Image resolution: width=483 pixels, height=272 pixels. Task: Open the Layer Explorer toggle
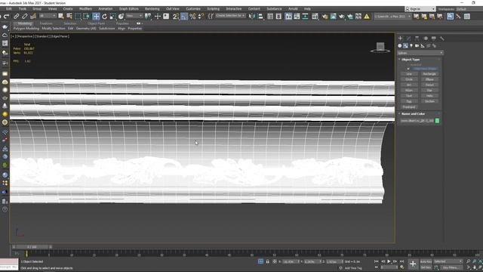pos(278,17)
